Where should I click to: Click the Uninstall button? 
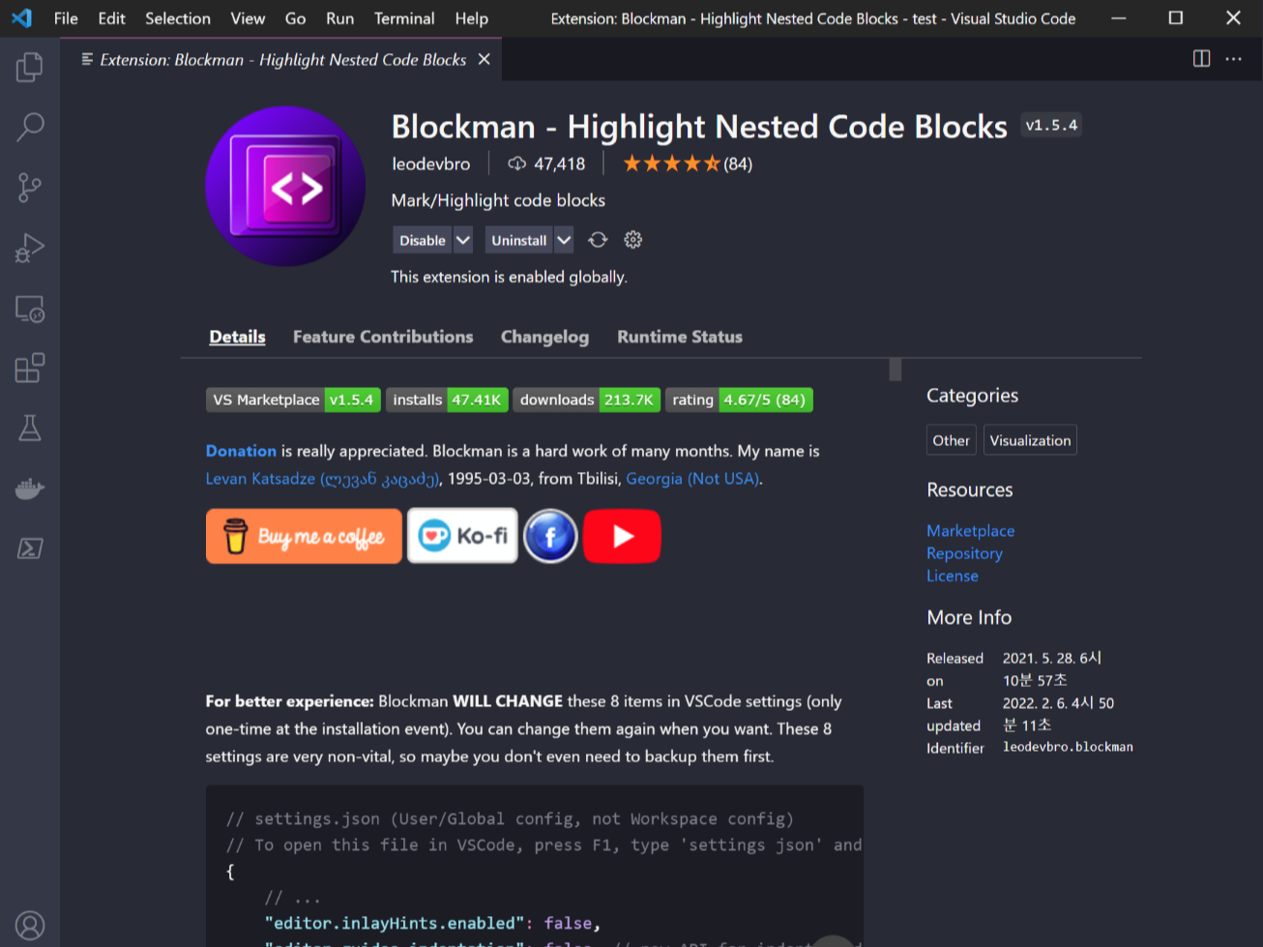click(x=518, y=240)
